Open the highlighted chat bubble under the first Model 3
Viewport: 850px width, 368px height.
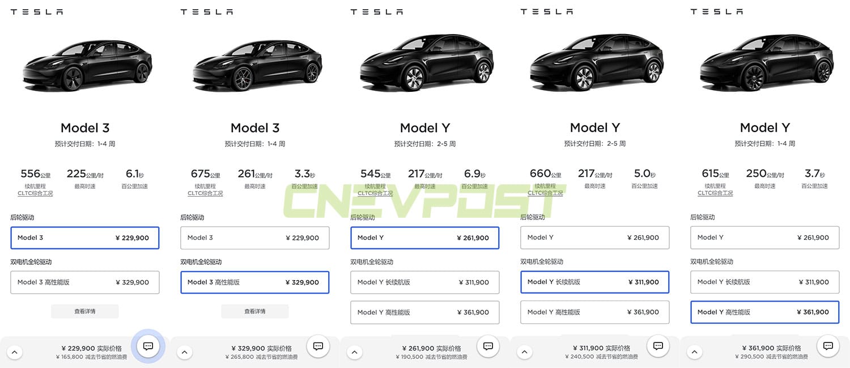click(x=147, y=346)
